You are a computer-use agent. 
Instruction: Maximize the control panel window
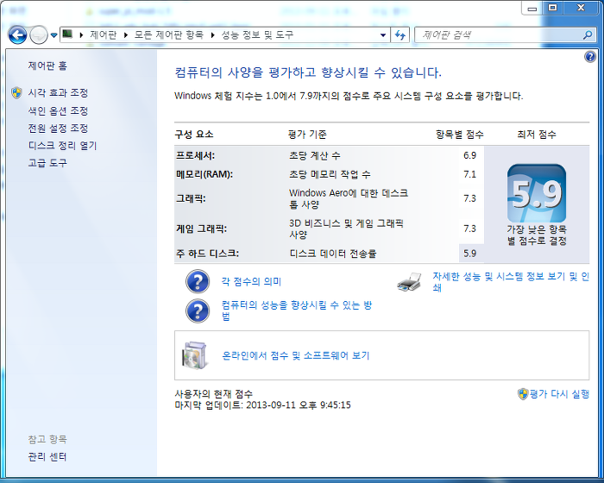tap(553, 8)
